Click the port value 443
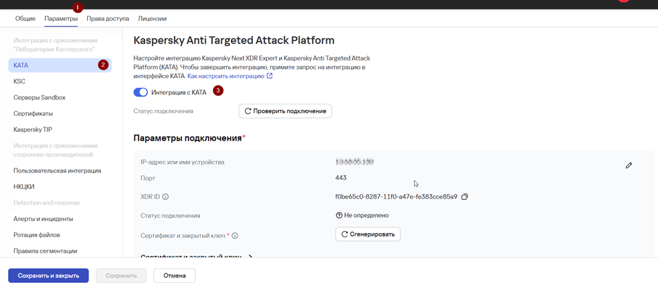Screen dimensions: 658x287 click(x=340, y=178)
